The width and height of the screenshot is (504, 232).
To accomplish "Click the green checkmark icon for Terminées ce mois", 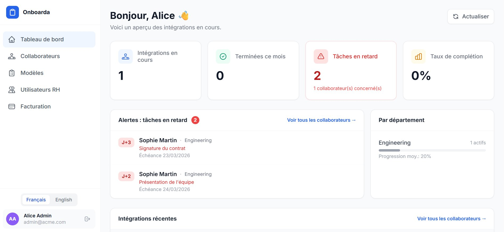I will [x=223, y=56].
